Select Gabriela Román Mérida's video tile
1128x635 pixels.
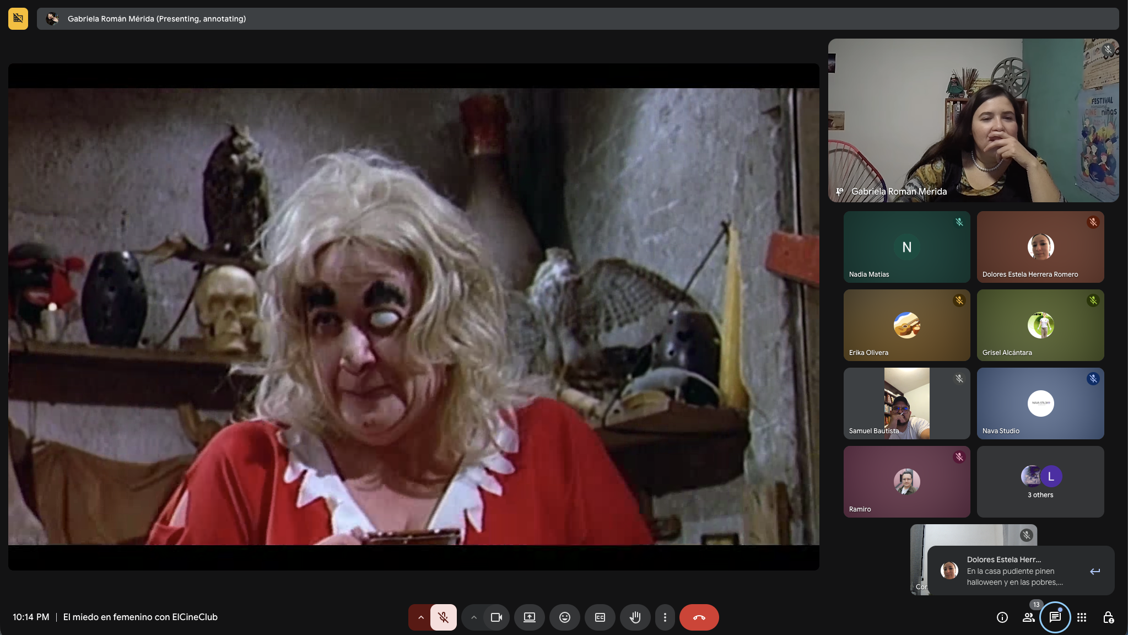coord(973,120)
